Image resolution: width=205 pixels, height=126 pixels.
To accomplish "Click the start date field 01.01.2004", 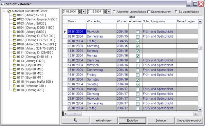I will (70, 12).
